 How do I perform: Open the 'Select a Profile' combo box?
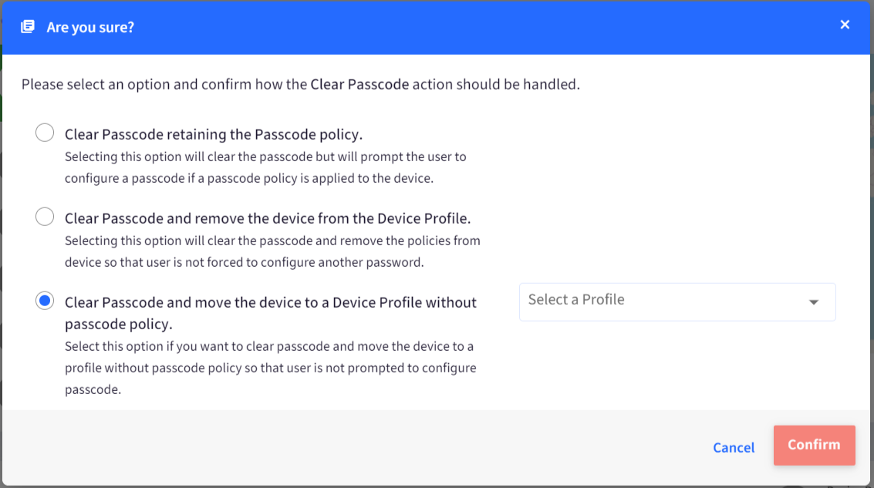(x=677, y=302)
